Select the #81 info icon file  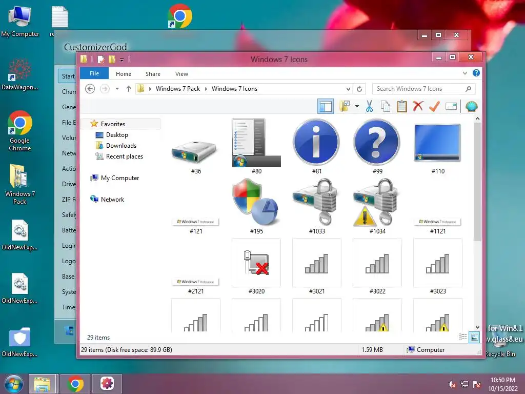pyautogui.click(x=317, y=146)
